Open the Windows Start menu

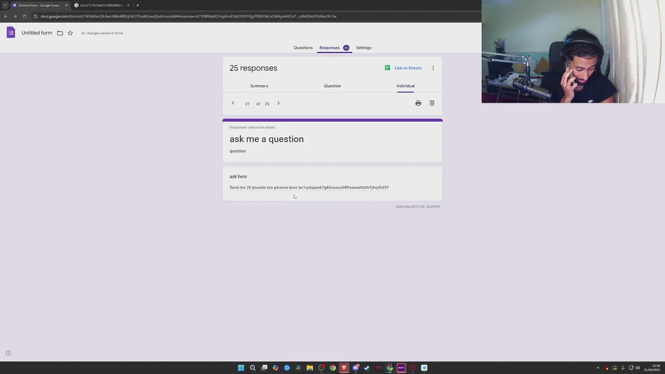(241, 368)
